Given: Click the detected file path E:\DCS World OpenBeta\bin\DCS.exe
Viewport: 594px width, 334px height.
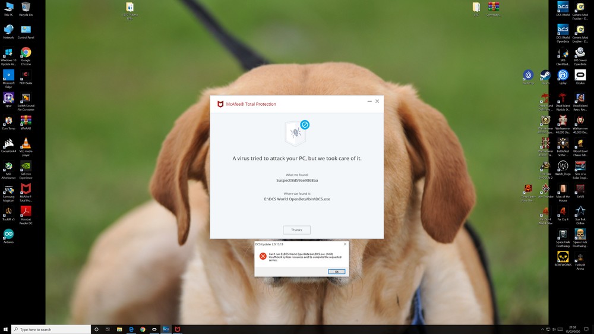Looking at the screenshot, I should tap(297, 199).
